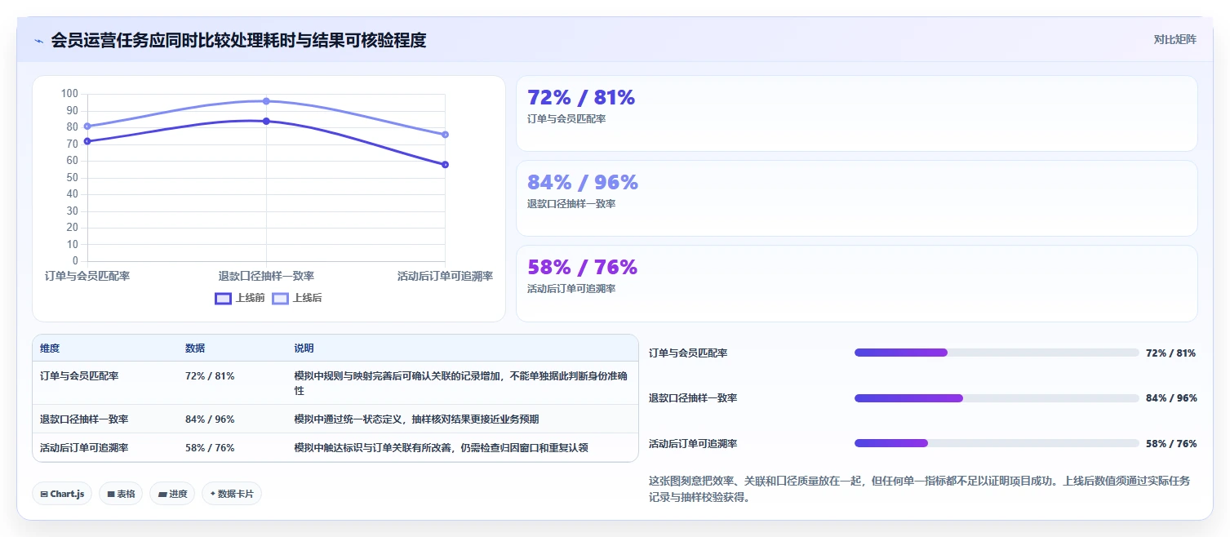This screenshot has width=1230, height=537.
Task: Click the 58% / 76% value beside the progress bar
Action: 1171,444
